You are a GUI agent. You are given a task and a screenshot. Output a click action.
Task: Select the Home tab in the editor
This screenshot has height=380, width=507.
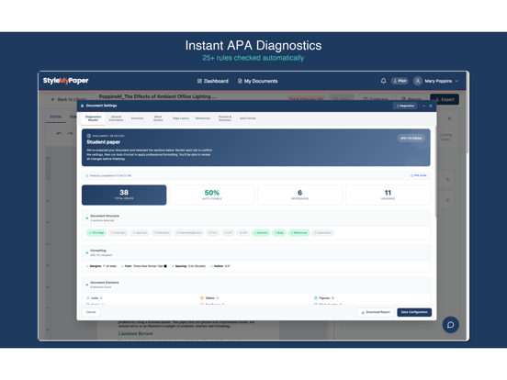point(56,117)
